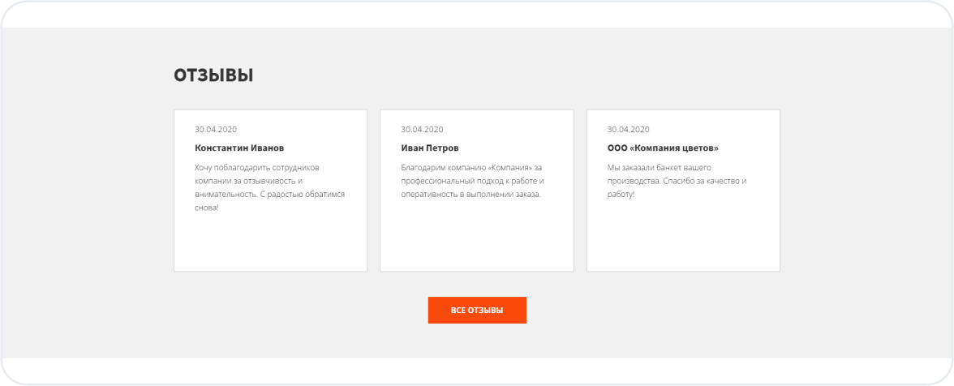Screen dimensions: 954x386
Task: Click the date above ООО «Компания цветов»
Action: coord(628,129)
